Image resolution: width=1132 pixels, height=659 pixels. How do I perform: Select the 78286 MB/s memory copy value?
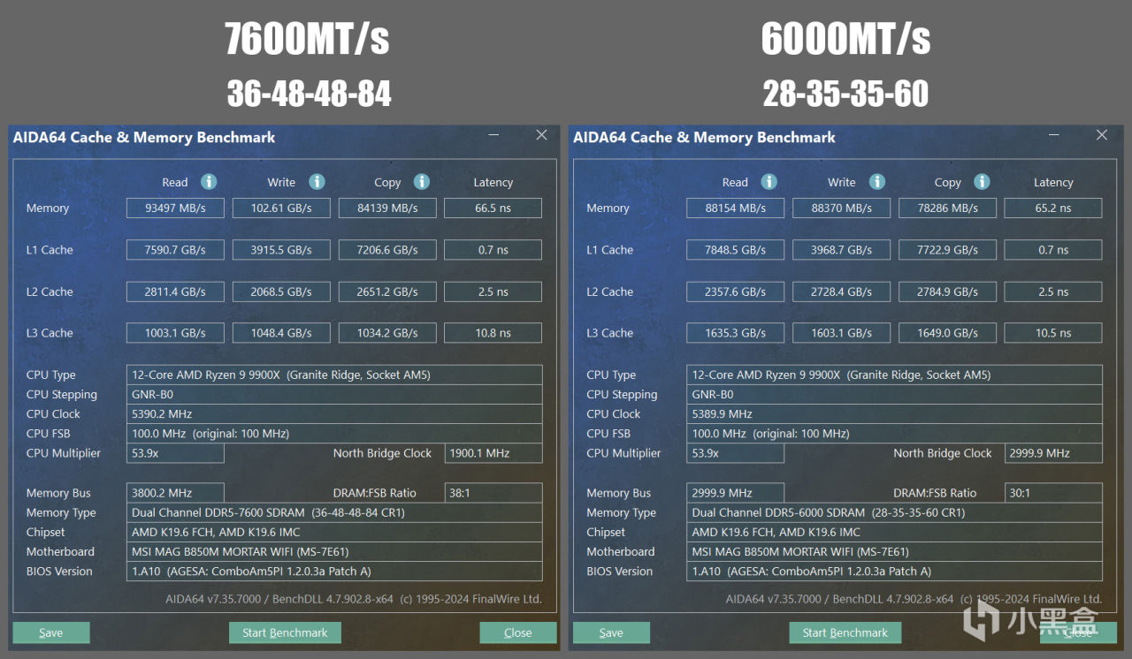[x=947, y=208]
